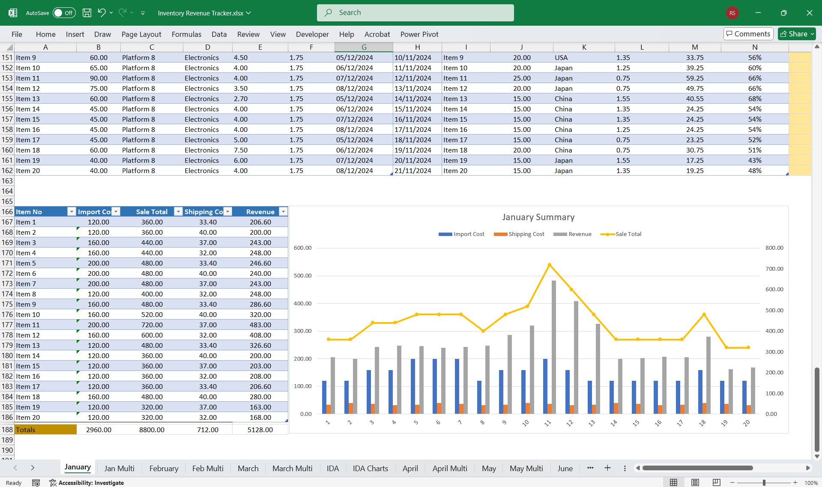822x487 pixels.
Task: Open Accessibility: Investigate checker
Action: point(87,483)
